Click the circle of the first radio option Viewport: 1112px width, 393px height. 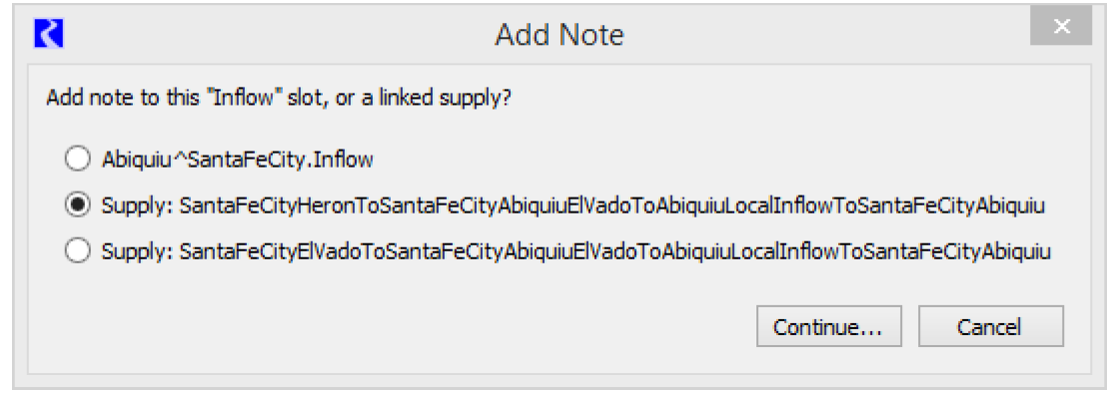[77, 160]
